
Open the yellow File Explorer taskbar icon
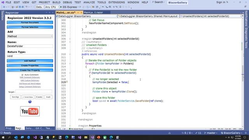coord(86,137)
